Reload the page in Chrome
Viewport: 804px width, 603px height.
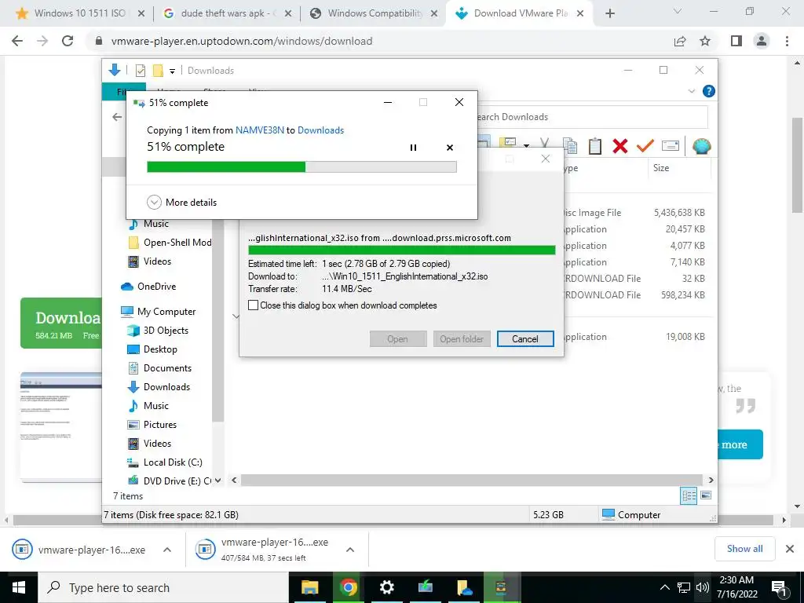pos(68,41)
